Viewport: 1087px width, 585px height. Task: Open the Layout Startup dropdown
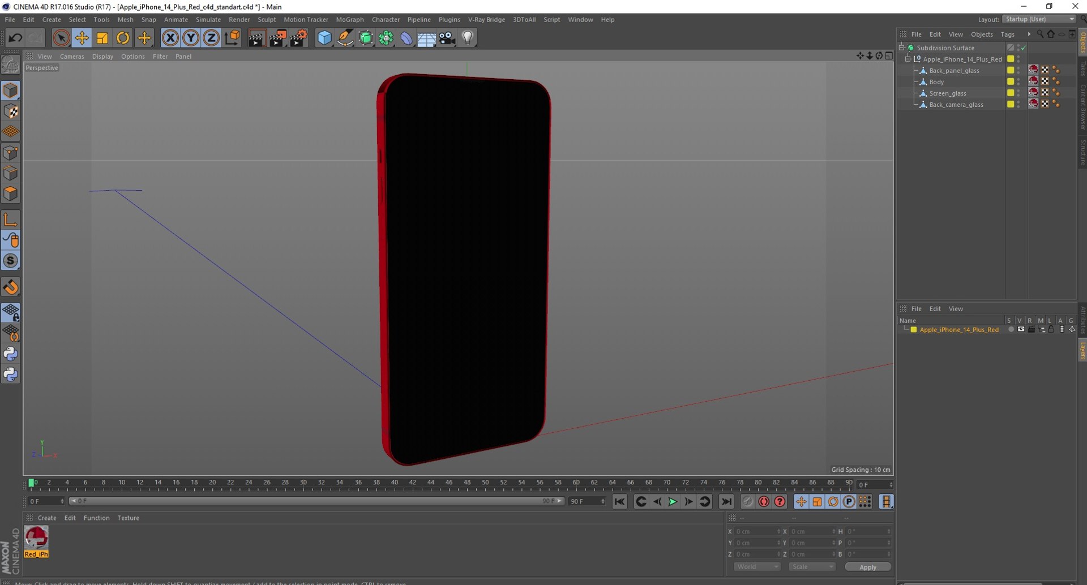click(1039, 19)
